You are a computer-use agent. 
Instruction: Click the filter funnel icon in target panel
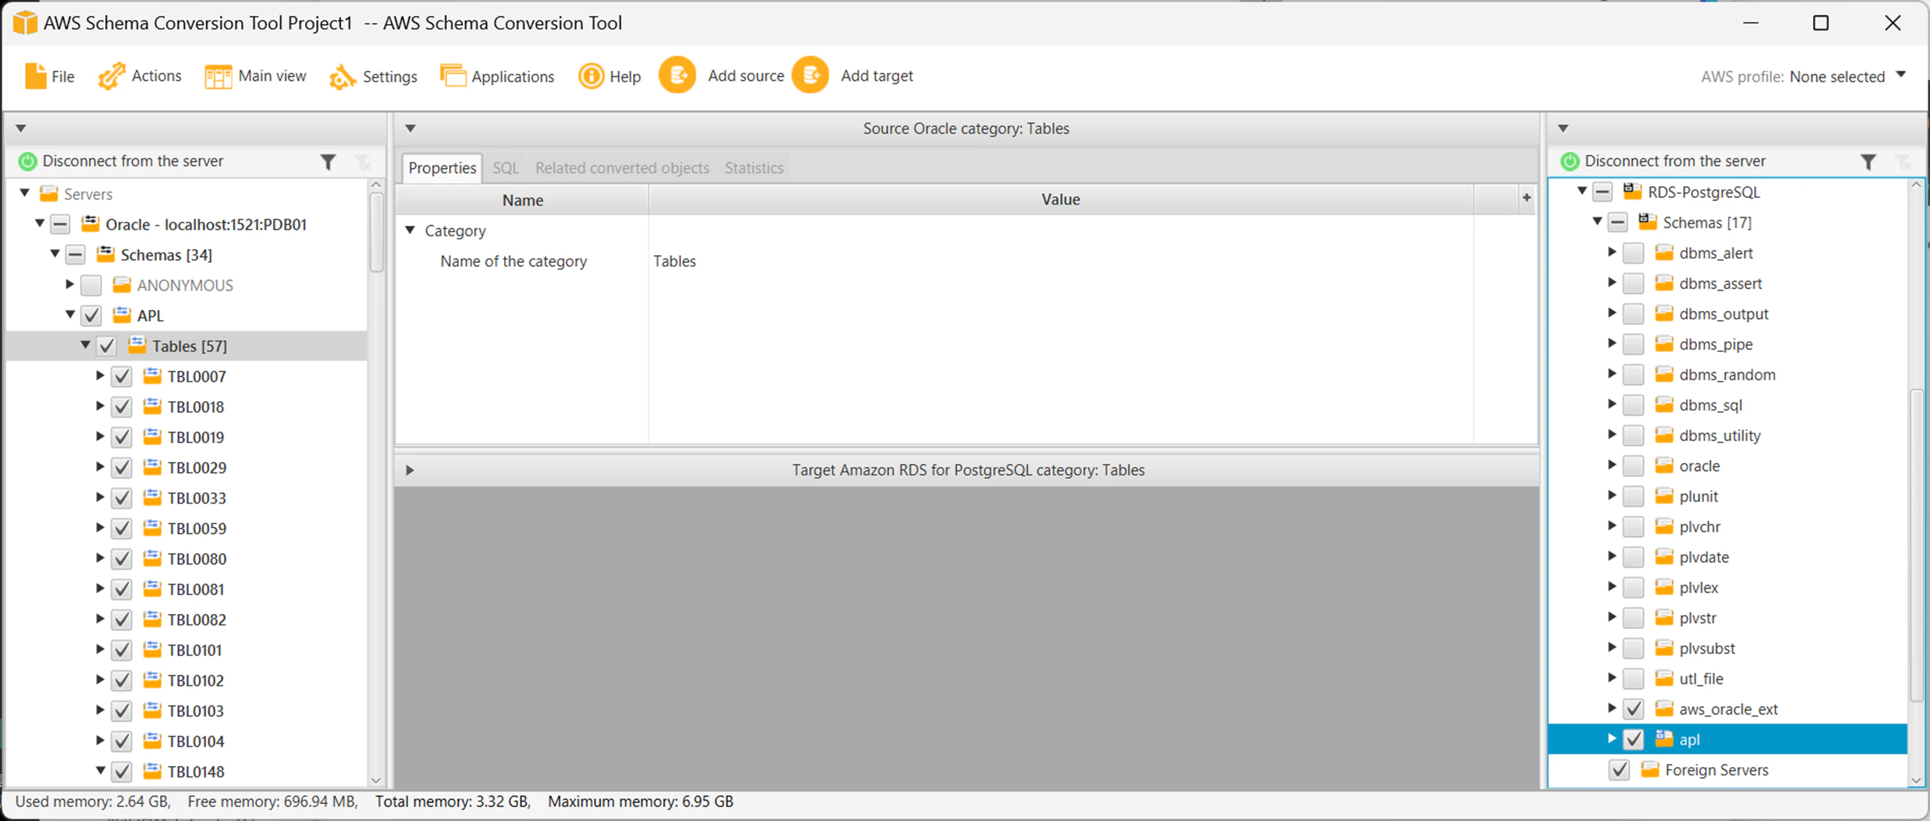tap(1868, 162)
